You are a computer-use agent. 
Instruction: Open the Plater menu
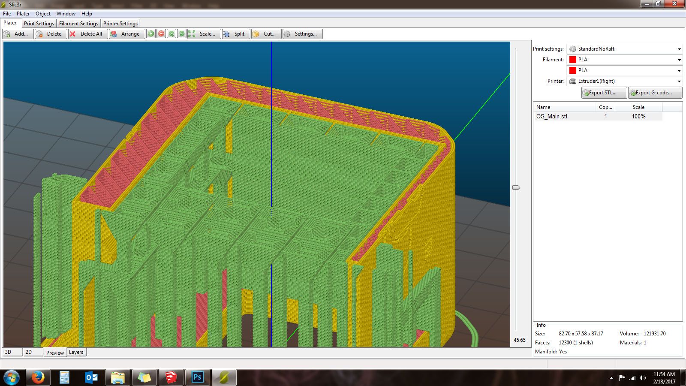tap(23, 14)
